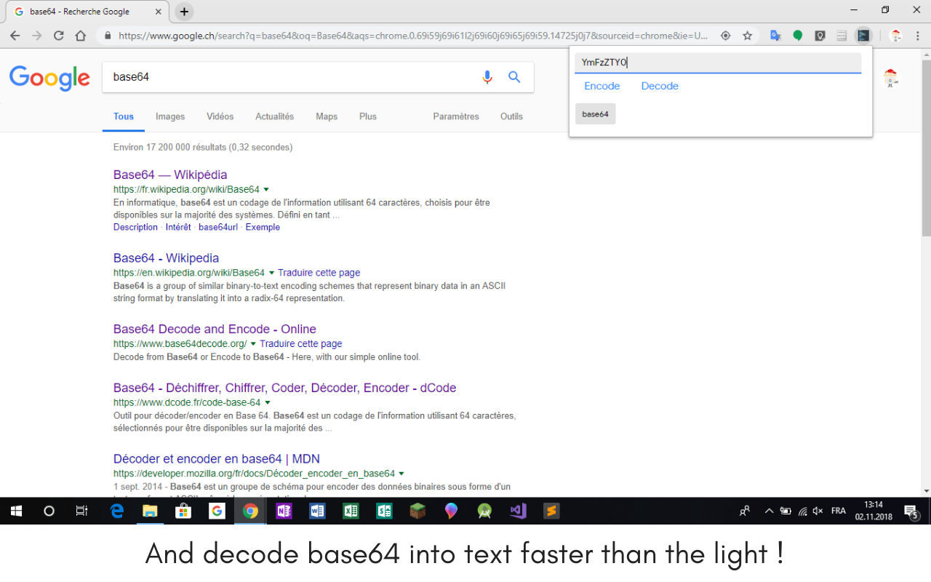Go back with the back arrow
This screenshot has width=931, height=582.
(x=15, y=35)
